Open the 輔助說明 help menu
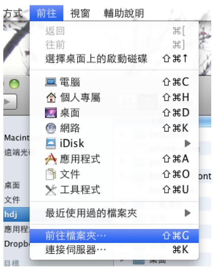The height and width of the screenshot is (270, 213). coord(124,13)
